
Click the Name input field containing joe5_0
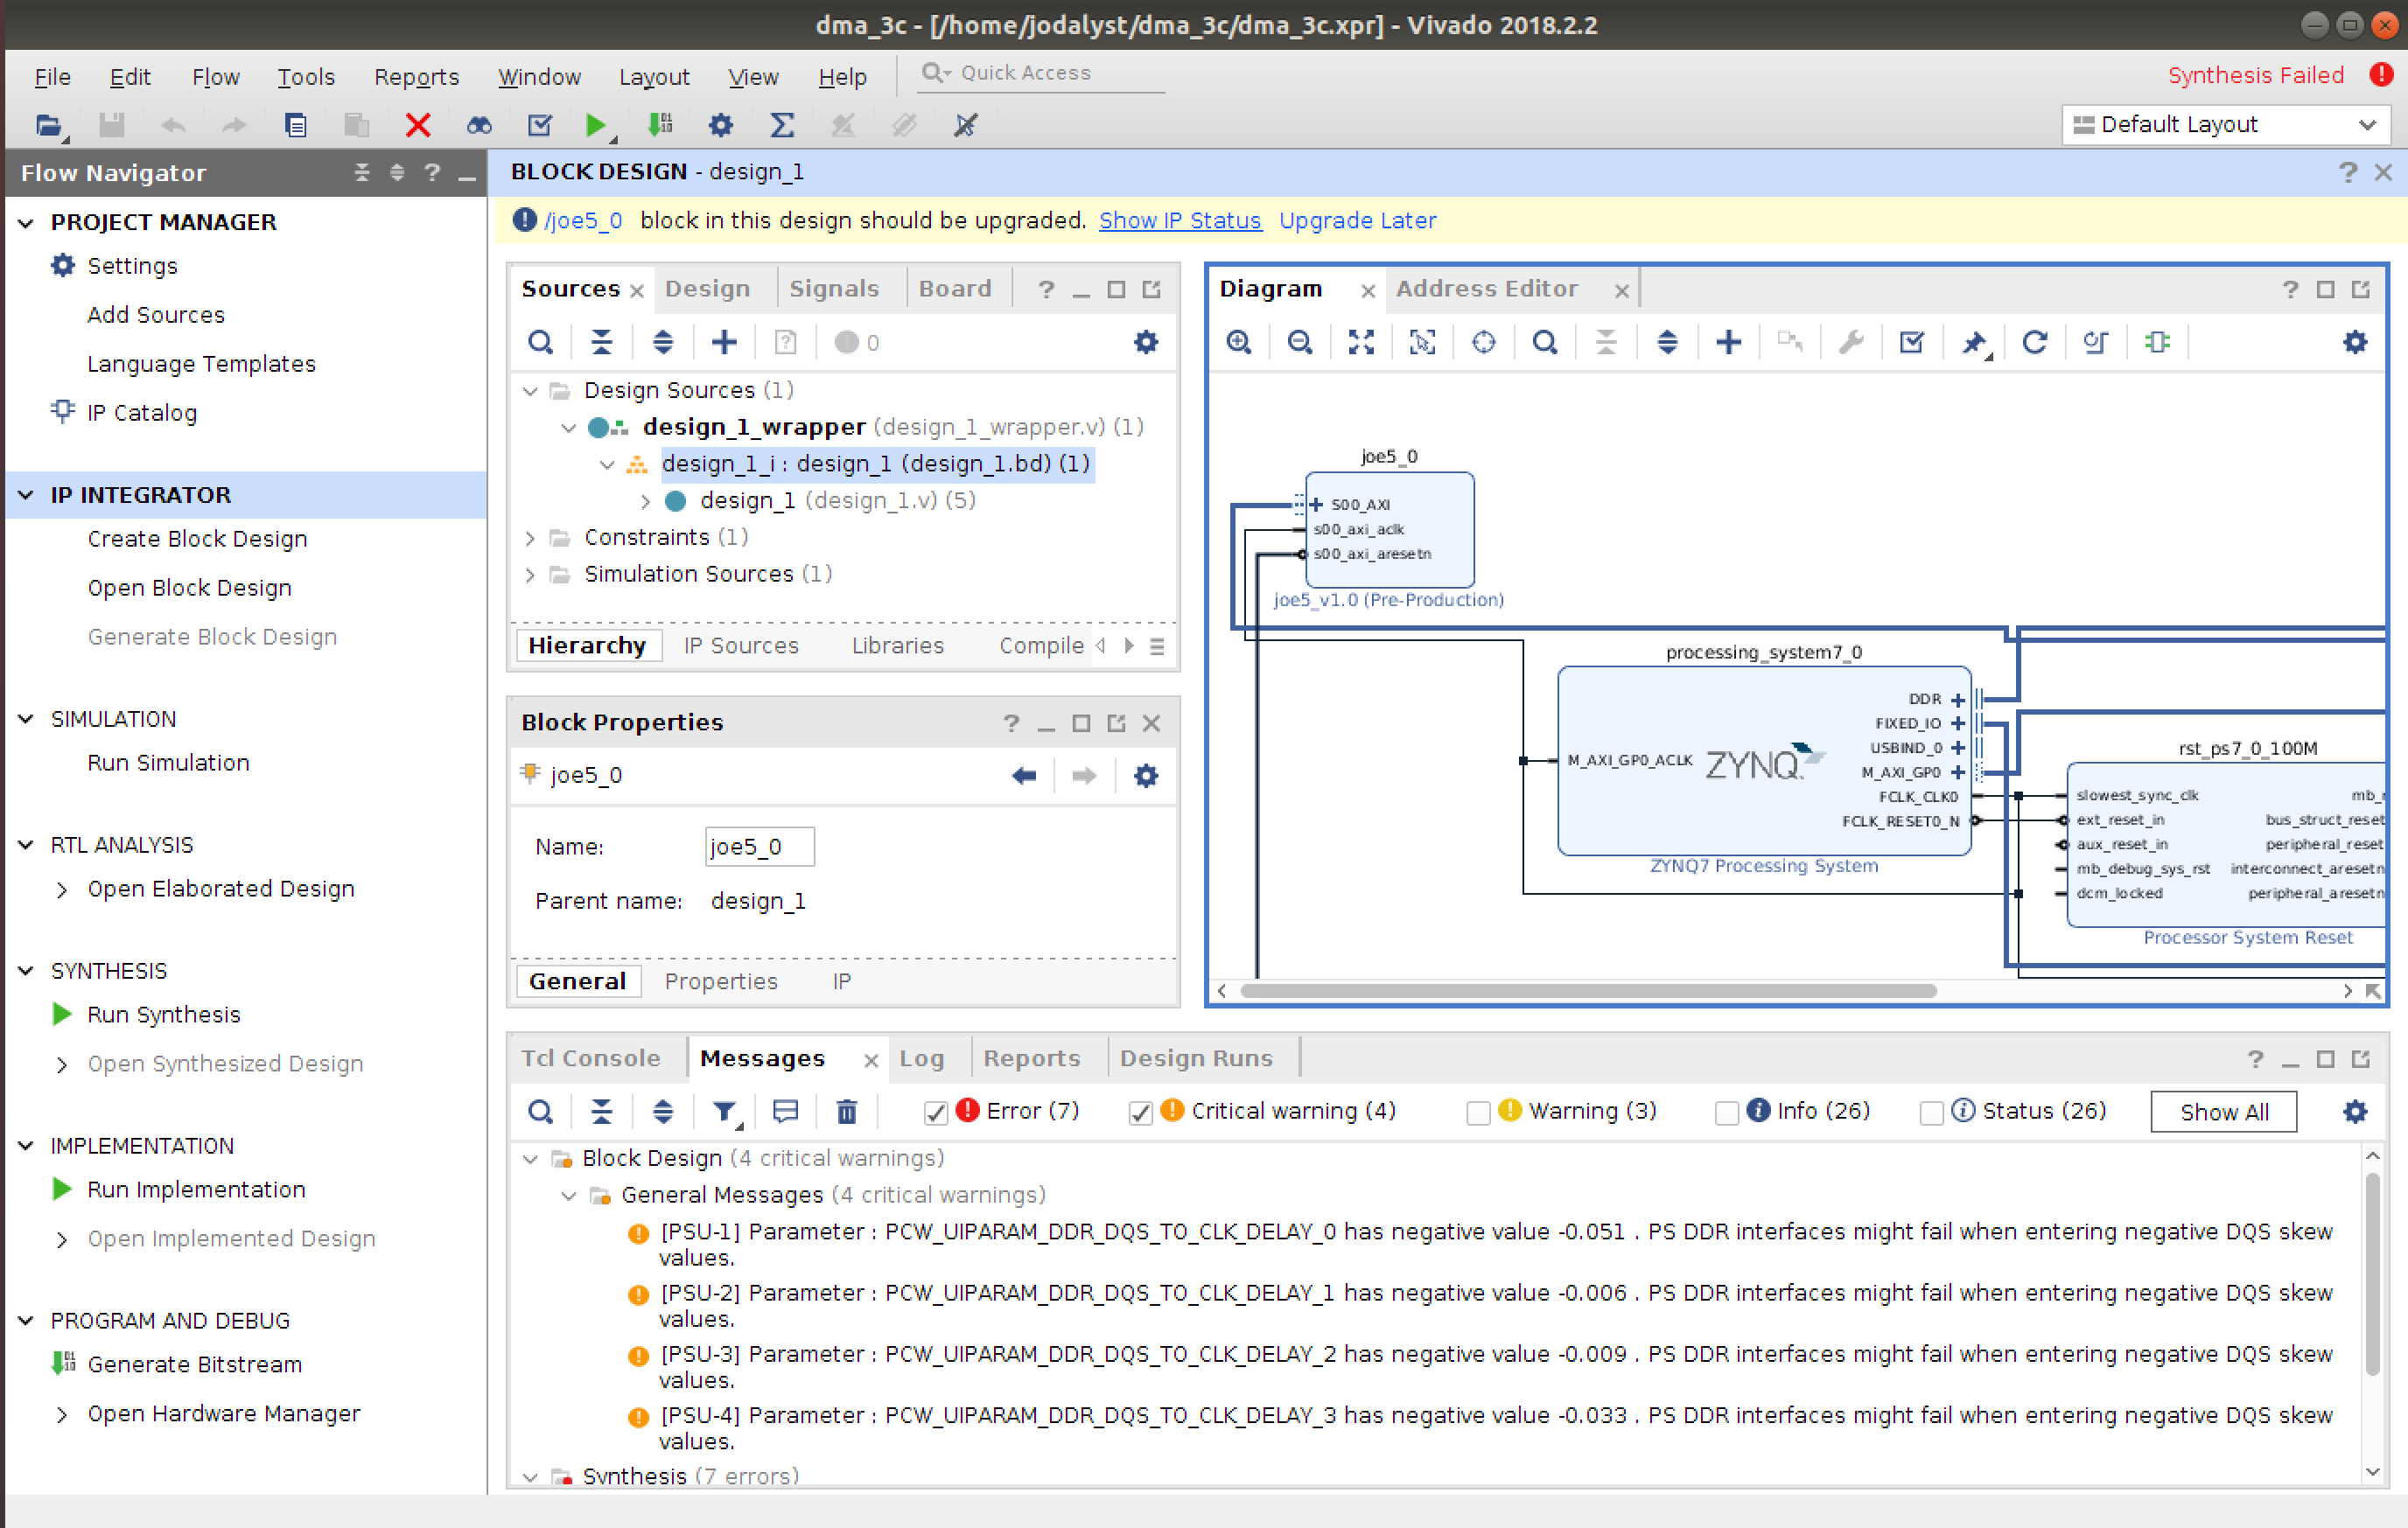tap(758, 847)
